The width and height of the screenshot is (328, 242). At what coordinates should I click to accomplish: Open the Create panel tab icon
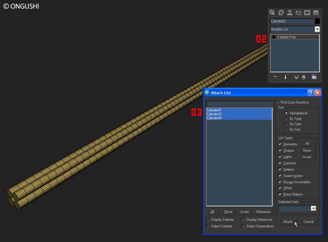coord(272,12)
